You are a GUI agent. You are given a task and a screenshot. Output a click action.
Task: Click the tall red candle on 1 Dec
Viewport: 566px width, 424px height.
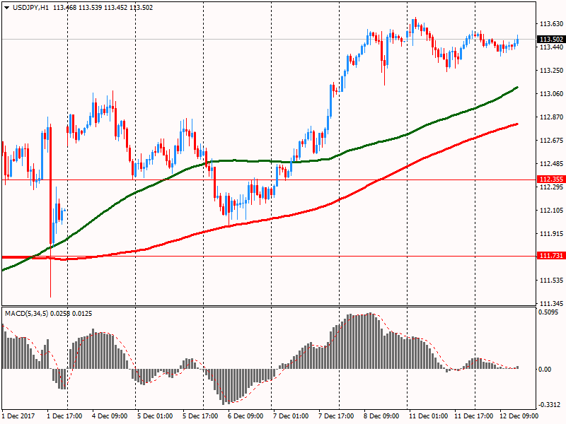pos(50,187)
